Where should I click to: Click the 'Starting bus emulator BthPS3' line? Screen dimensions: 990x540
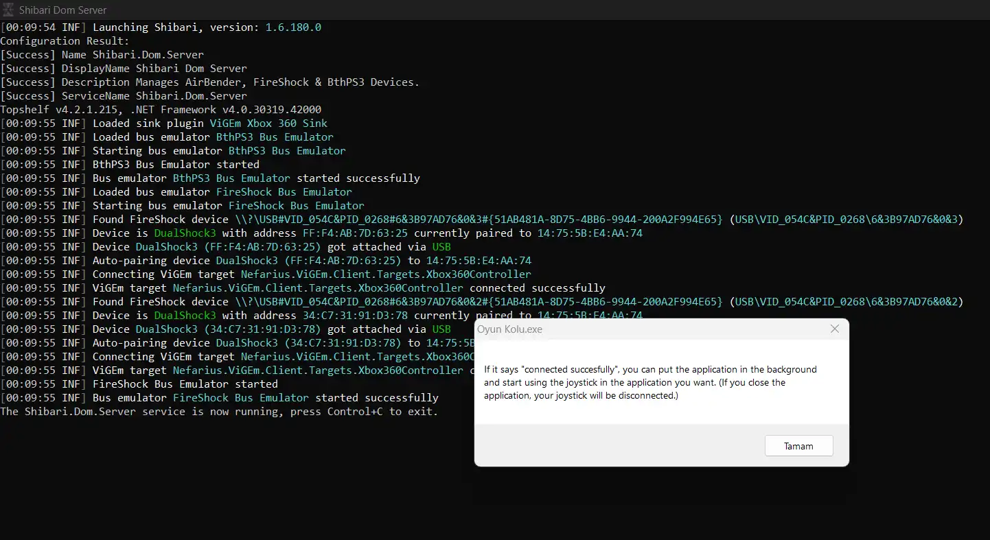(x=173, y=151)
